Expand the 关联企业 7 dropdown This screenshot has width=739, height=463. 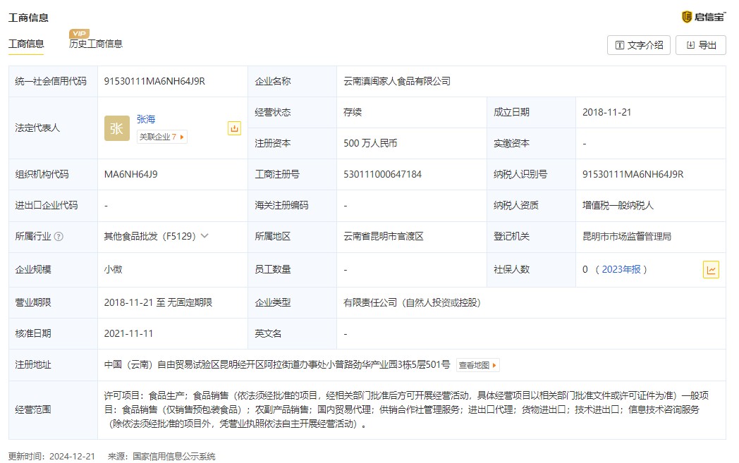tap(161, 137)
